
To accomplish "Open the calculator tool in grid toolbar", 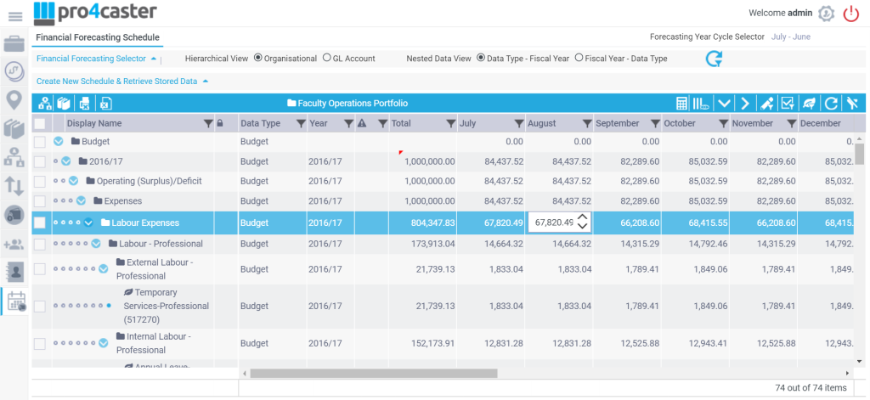I will tap(681, 104).
